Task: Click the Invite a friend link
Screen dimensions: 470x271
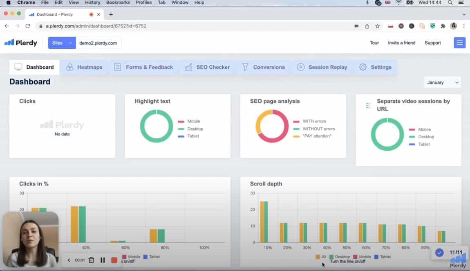Action: coord(401,43)
